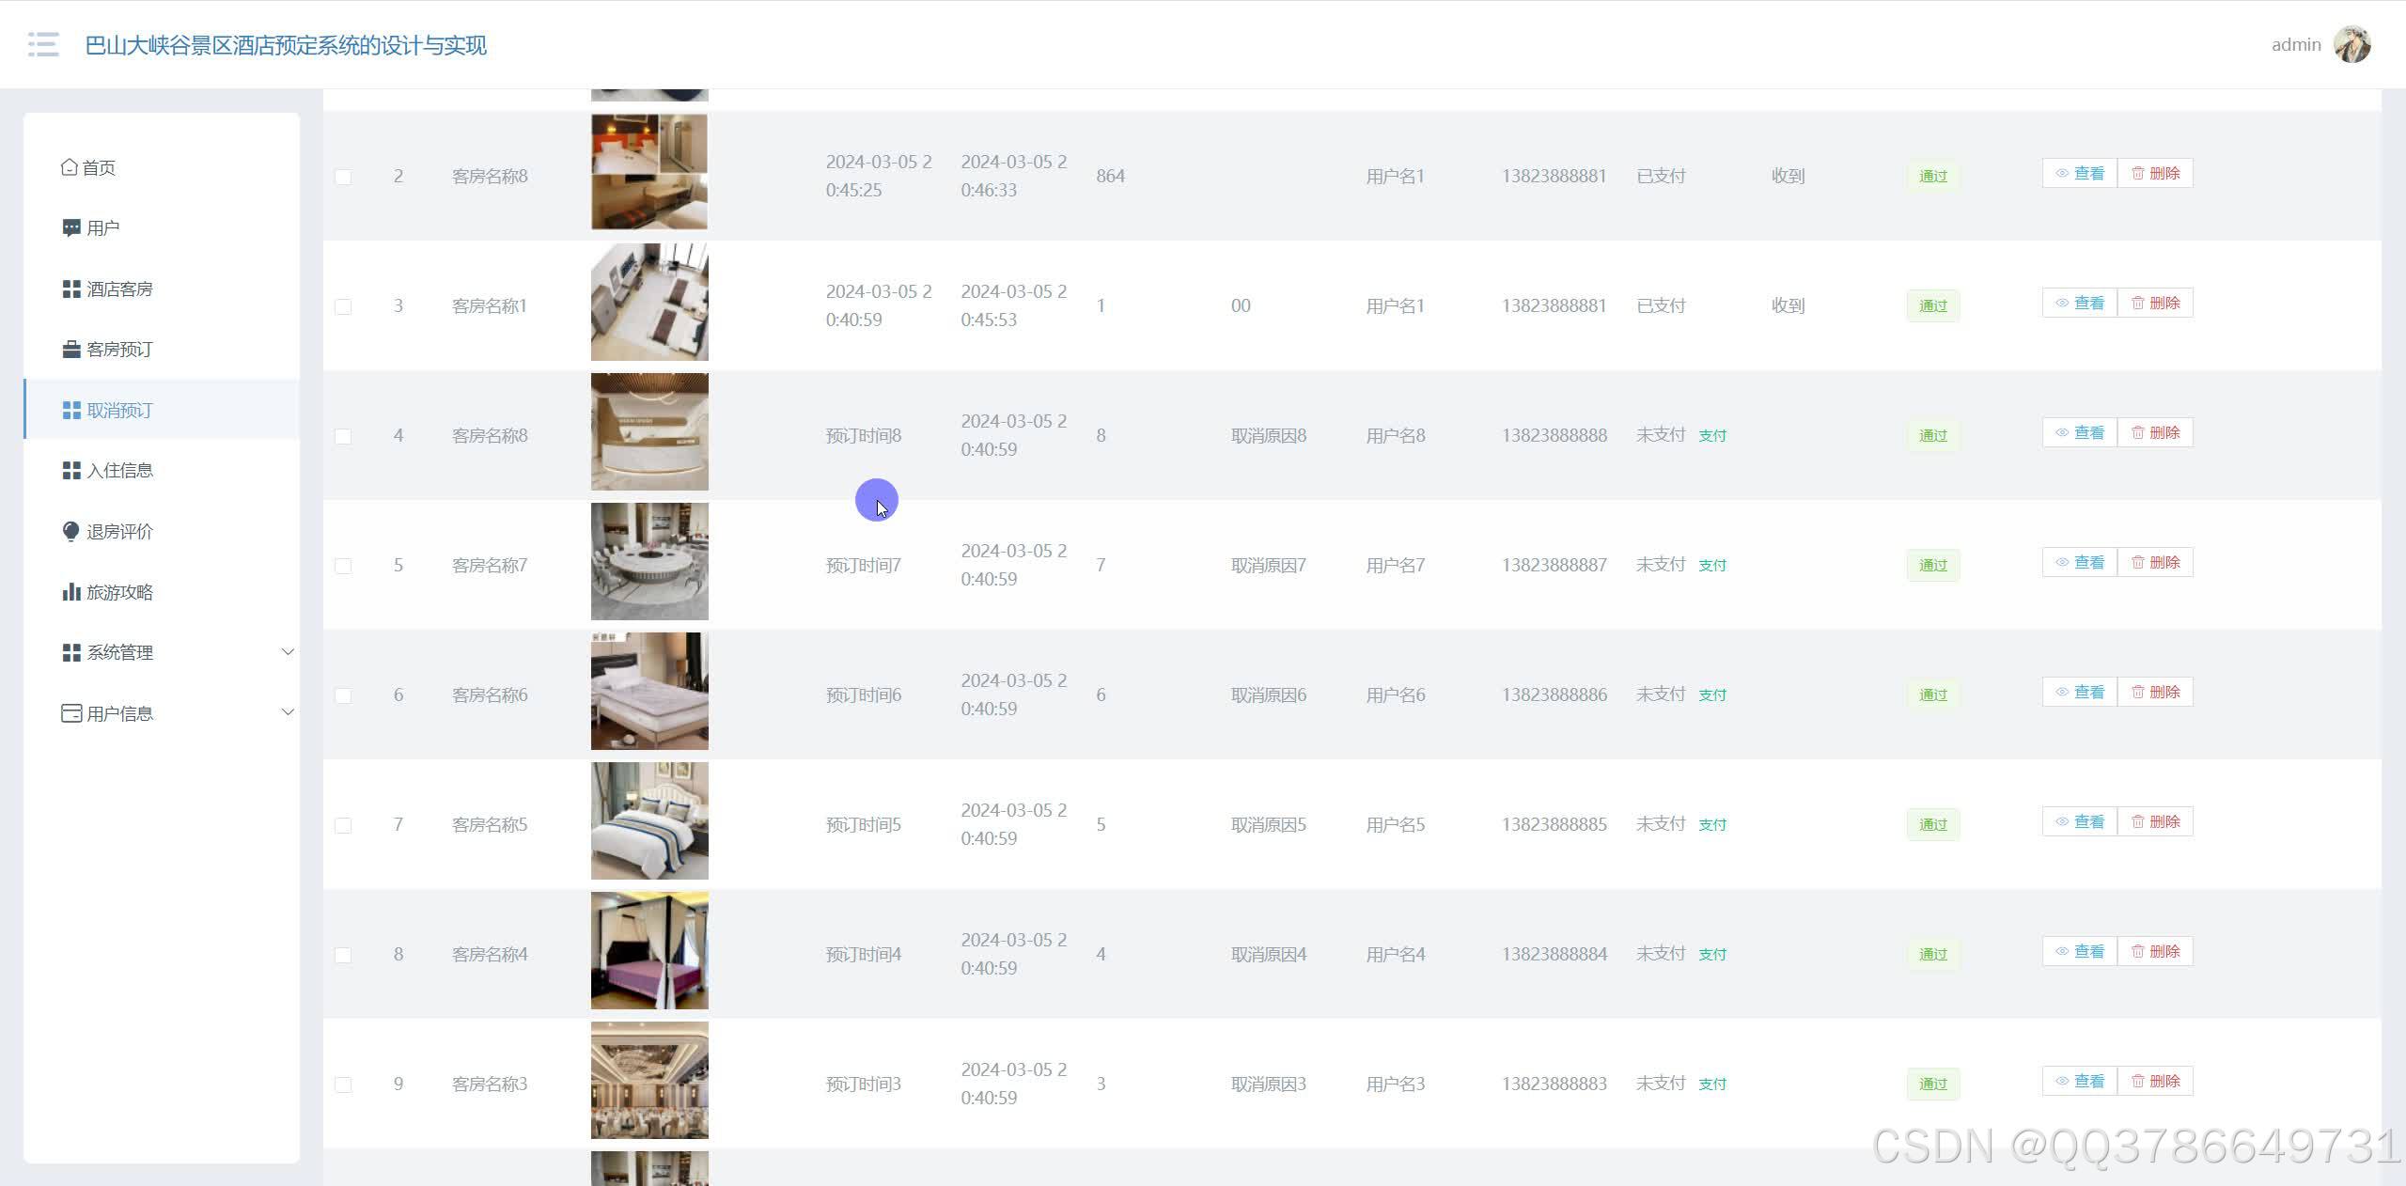The image size is (2406, 1186).
Task: Delete row 2 with 删除 button
Action: [2155, 173]
